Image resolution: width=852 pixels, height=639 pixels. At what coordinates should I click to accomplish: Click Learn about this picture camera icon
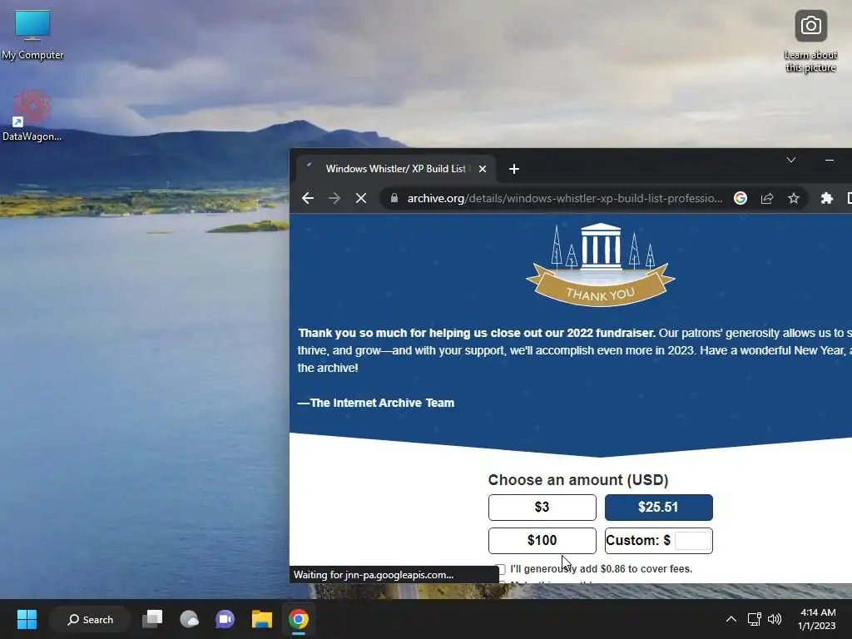coord(810,26)
